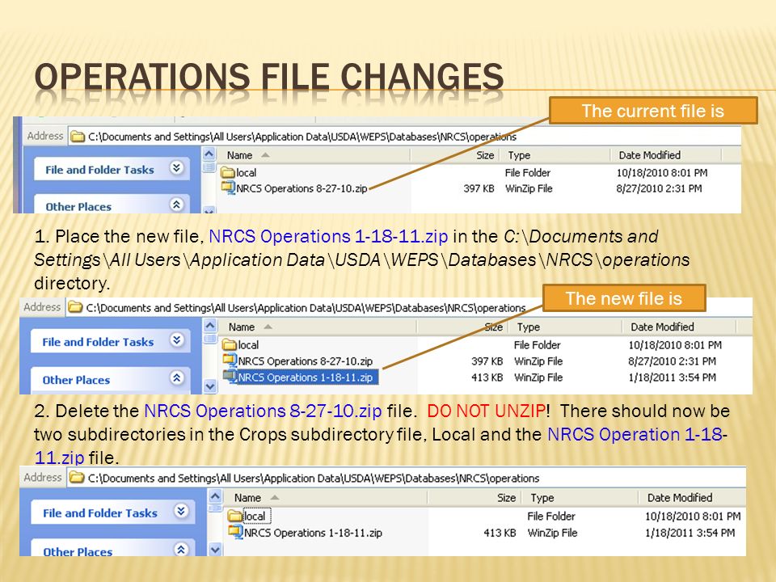The image size is (776, 582).
Task: Select NRCS Operations 1-18-11.zip name in middle window
Action: tap(306, 377)
